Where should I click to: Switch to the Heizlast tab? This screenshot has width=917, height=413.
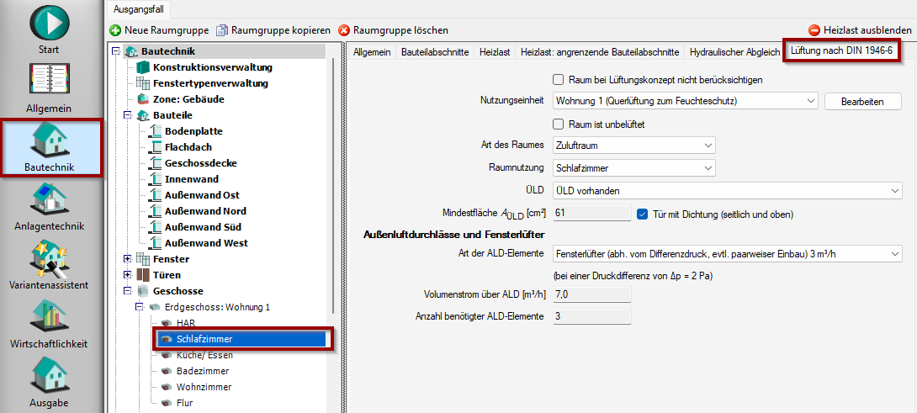(495, 52)
